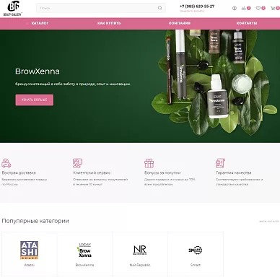Call phone number +7 (985) 620-55-27
This screenshot has height=280, width=280.
point(197,6)
